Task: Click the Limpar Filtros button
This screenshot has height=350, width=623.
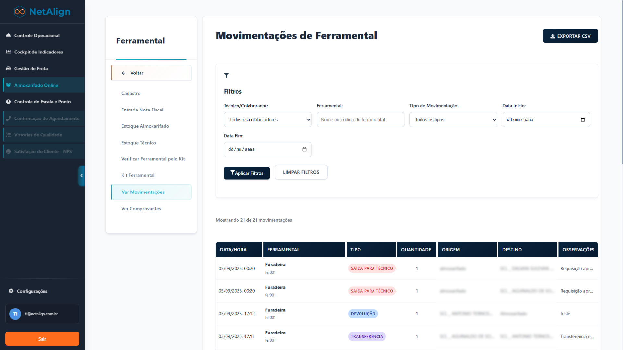Action: tap(301, 172)
